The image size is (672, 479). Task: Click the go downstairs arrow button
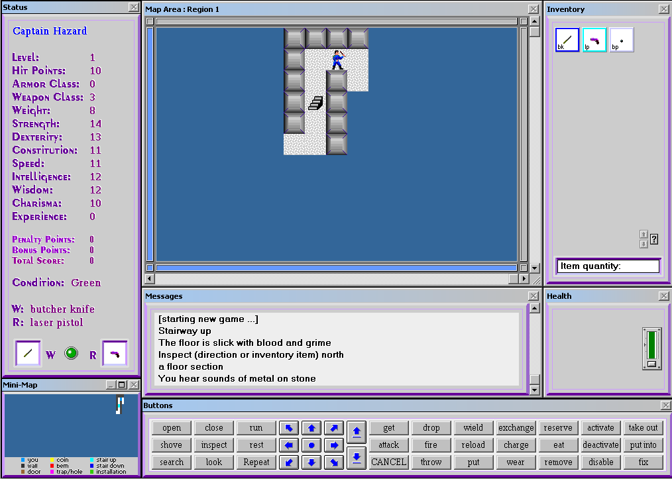point(357,458)
